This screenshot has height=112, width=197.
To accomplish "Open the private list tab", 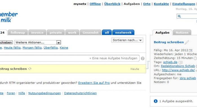I will (x=56, y=32).
